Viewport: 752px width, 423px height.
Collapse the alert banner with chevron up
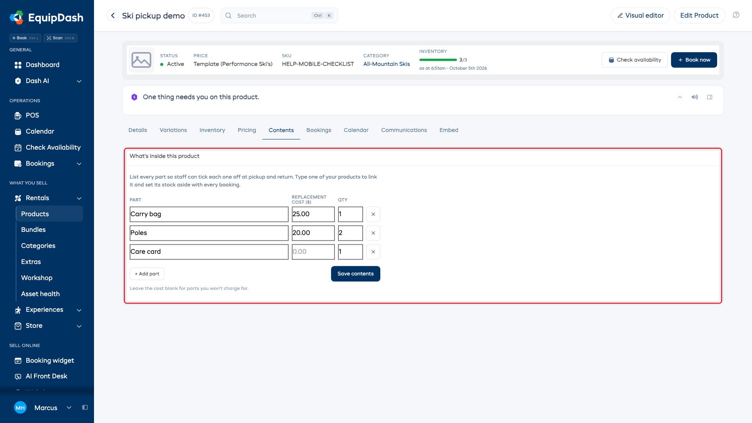point(680,97)
